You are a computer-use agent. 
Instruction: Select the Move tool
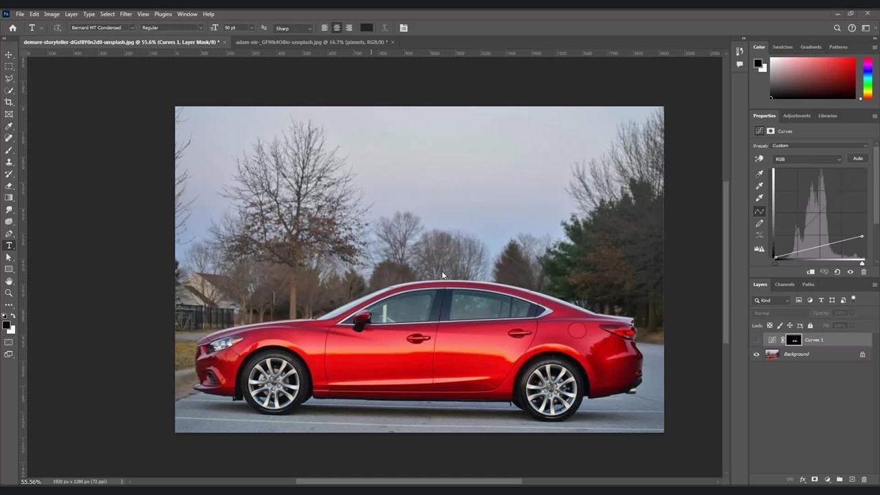(9, 54)
